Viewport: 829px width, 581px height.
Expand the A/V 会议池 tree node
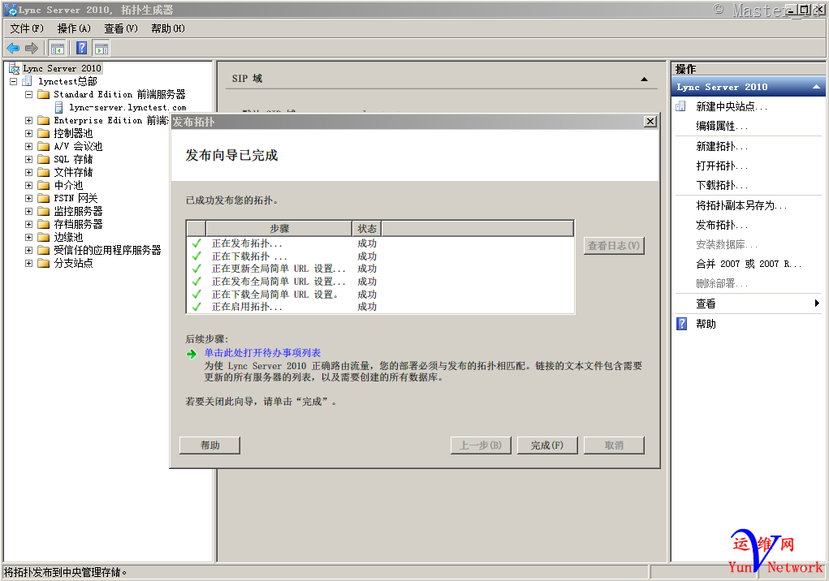pos(28,146)
